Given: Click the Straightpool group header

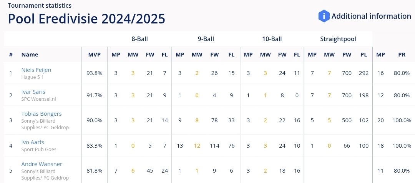Looking at the screenshot, I should 338,39.
